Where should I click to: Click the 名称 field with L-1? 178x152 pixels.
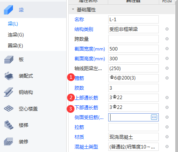point(133,19)
